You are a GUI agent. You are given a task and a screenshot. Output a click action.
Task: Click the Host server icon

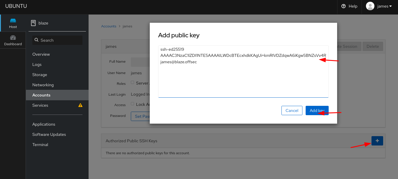click(x=13, y=21)
